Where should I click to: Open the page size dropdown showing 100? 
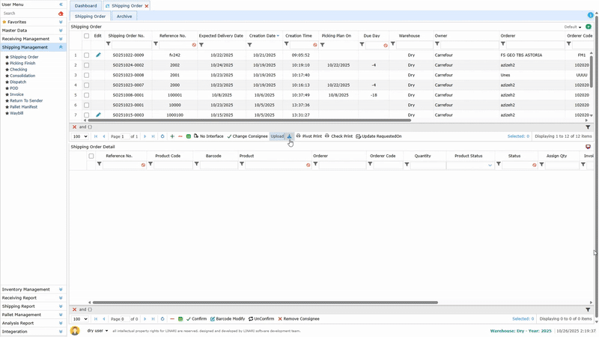coord(79,136)
